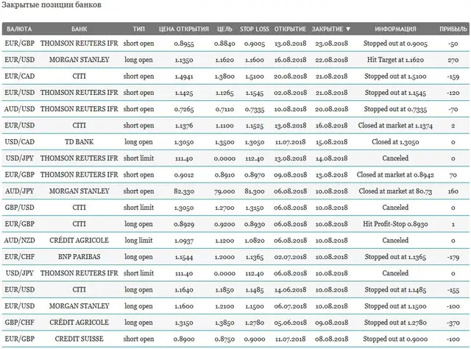Click opening date 11.07.2018 in TD BANK row
Image resolution: width=471 pixels, height=349 pixels.
click(x=290, y=142)
